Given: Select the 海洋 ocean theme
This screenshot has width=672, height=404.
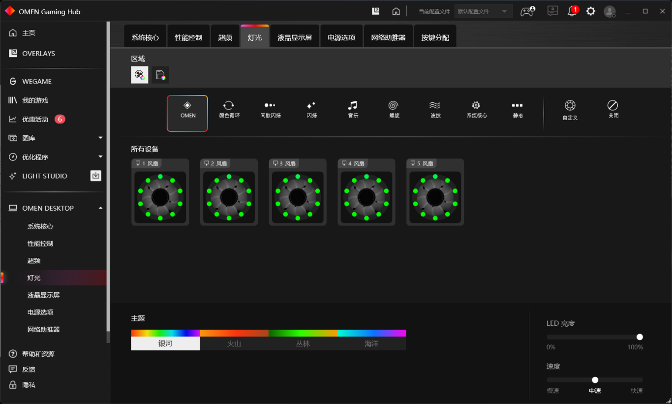Looking at the screenshot, I should tap(371, 343).
